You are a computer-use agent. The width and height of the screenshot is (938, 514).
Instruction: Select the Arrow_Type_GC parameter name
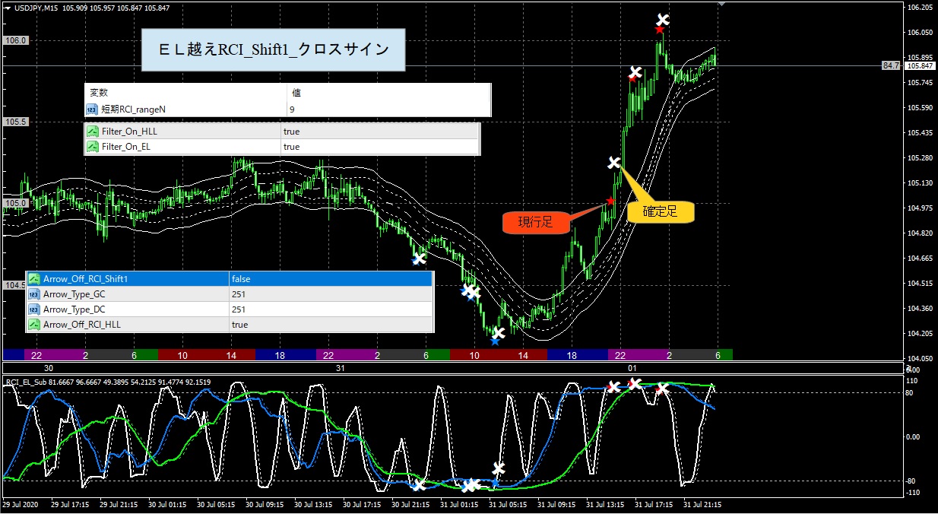pyautogui.click(x=74, y=294)
